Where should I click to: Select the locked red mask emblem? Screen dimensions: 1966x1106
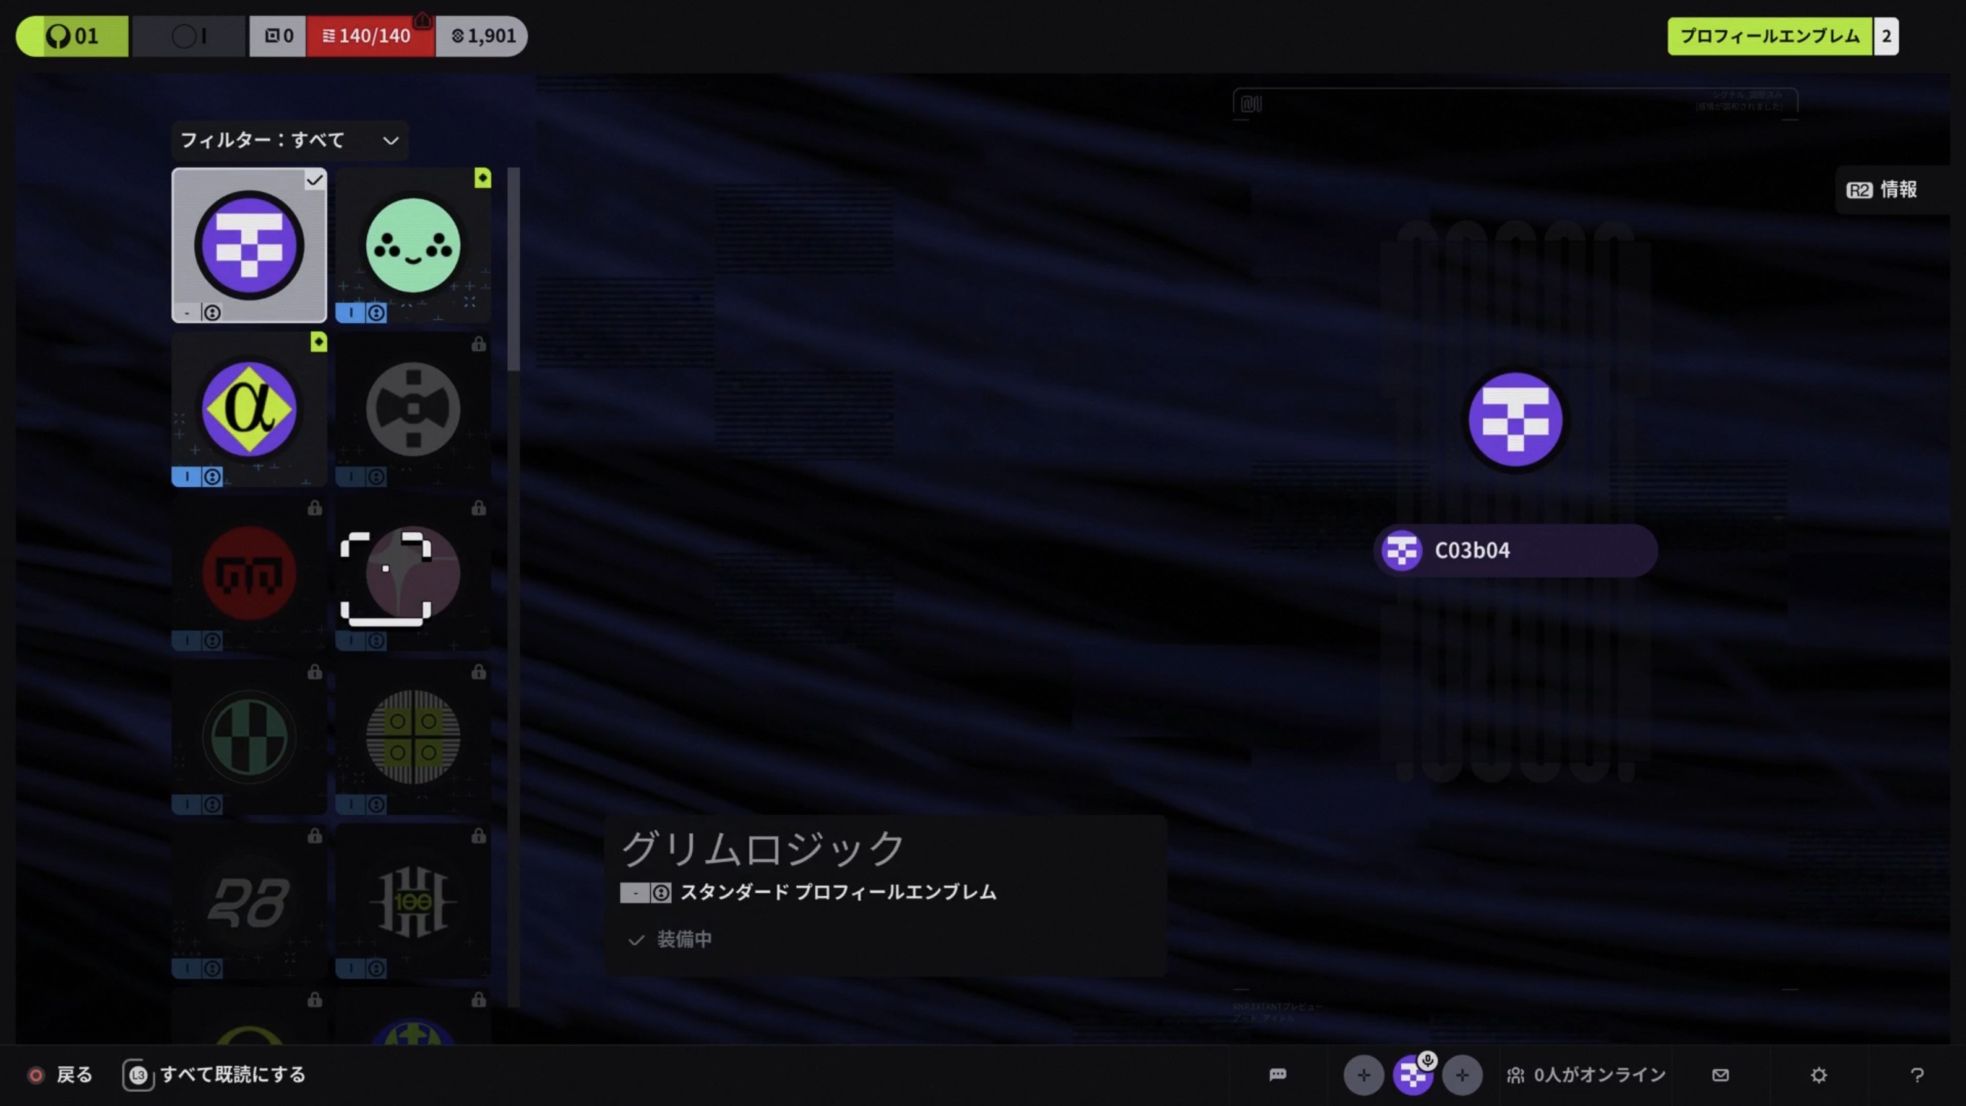[x=249, y=573]
